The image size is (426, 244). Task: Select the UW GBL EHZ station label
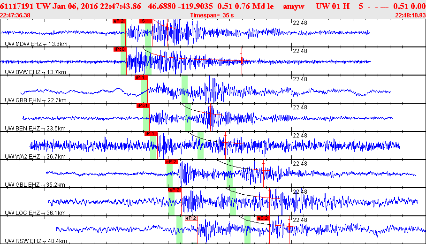click(x=23, y=184)
